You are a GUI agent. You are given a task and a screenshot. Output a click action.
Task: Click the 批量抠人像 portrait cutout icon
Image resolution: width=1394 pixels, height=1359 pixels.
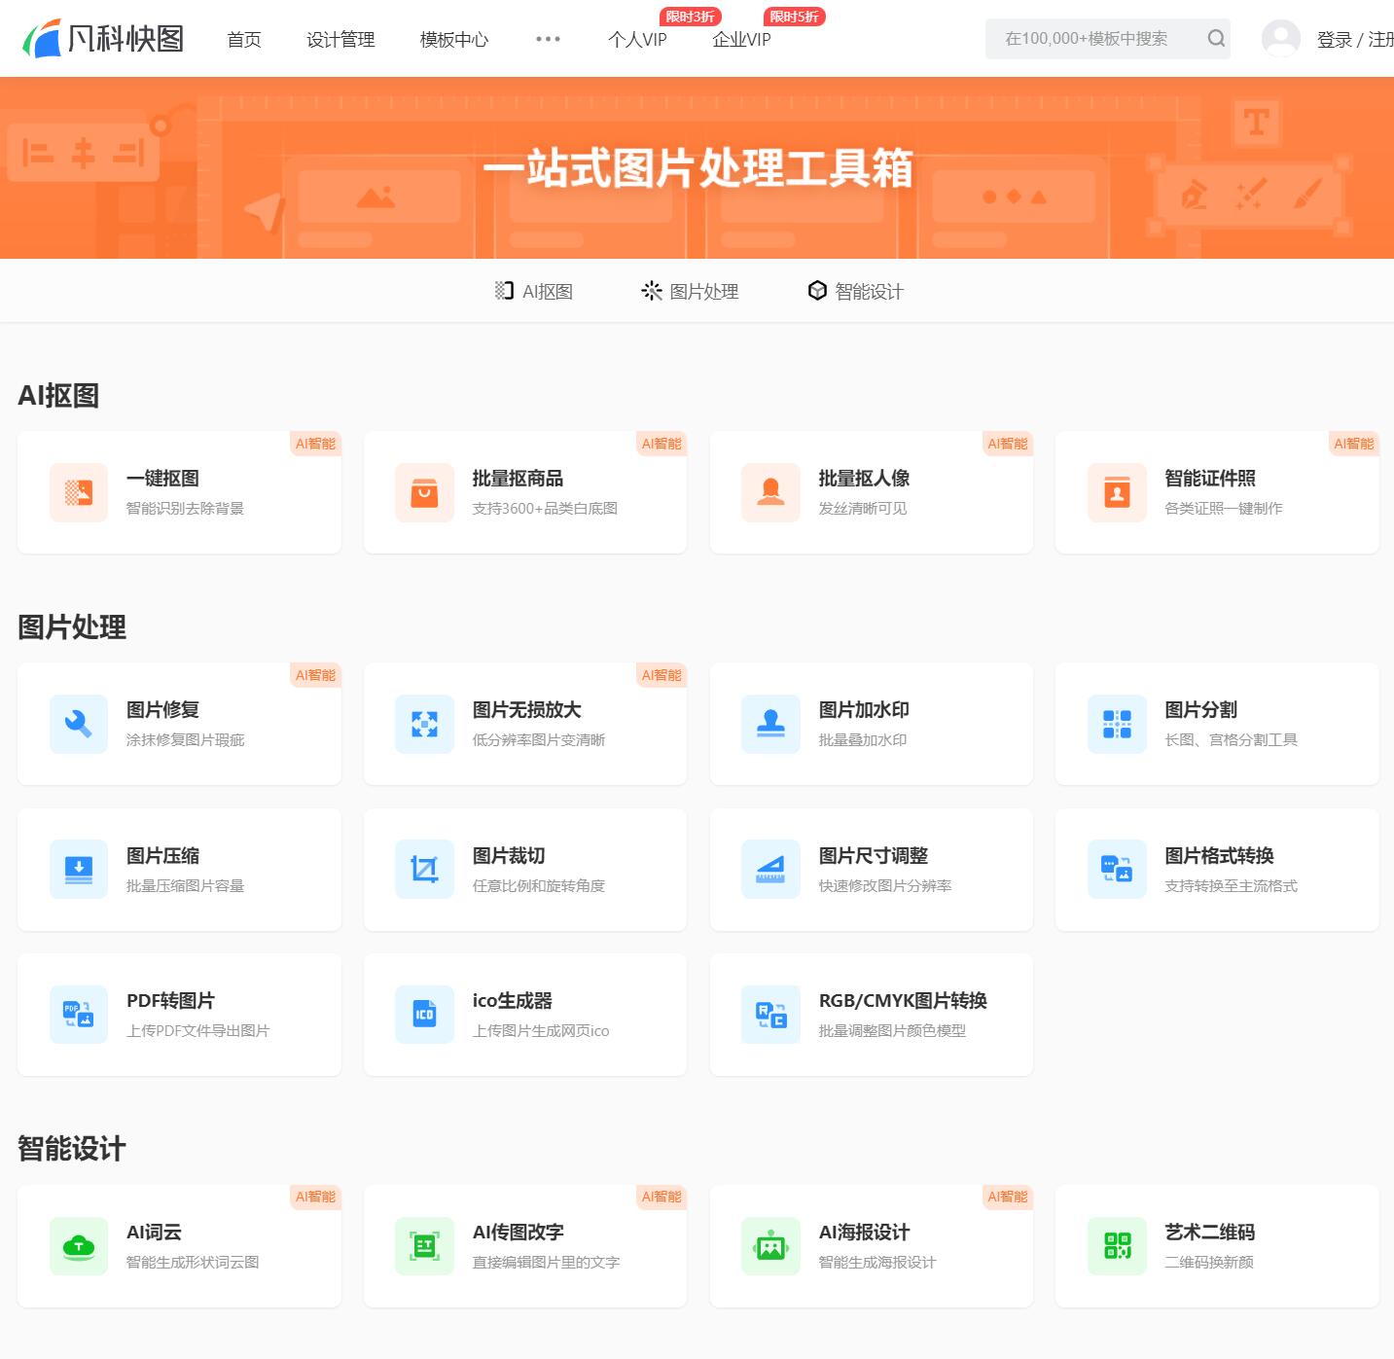click(x=770, y=492)
